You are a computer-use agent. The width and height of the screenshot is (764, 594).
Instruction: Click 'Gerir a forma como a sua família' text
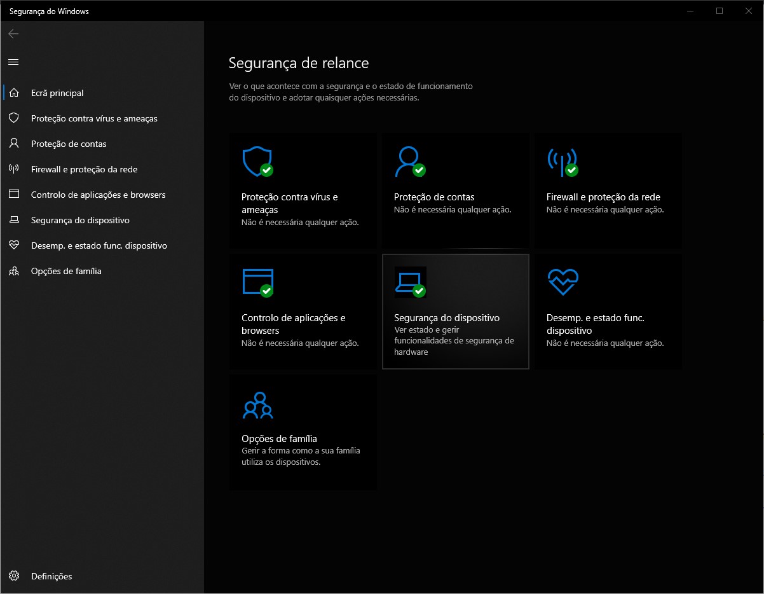point(301,457)
